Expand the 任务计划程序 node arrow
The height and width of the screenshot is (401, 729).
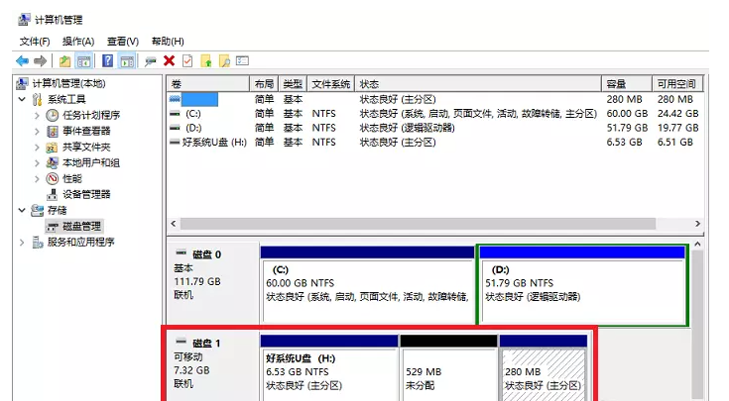[x=37, y=116]
